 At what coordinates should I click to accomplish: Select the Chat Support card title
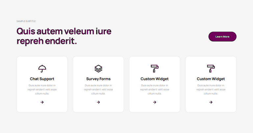[x=42, y=79]
